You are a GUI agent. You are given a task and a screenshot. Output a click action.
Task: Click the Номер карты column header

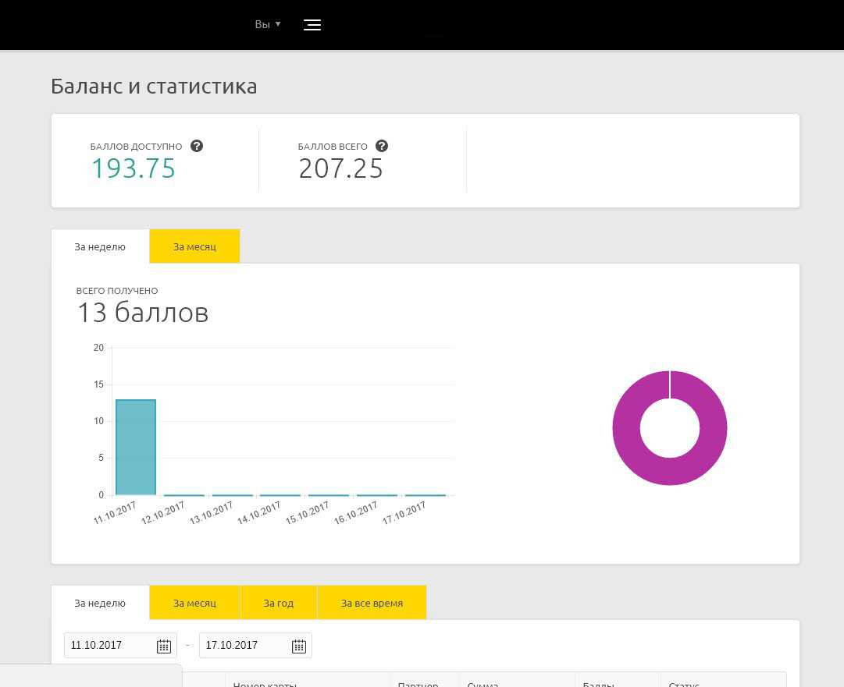[265, 683]
